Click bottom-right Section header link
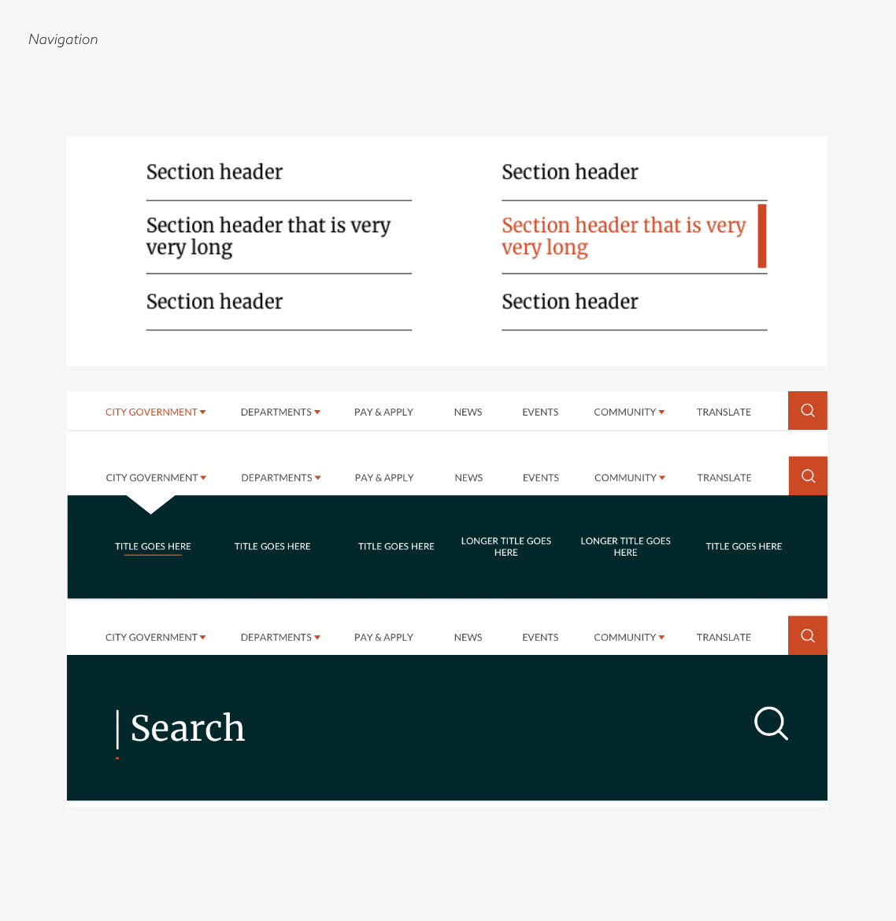 [569, 302]
